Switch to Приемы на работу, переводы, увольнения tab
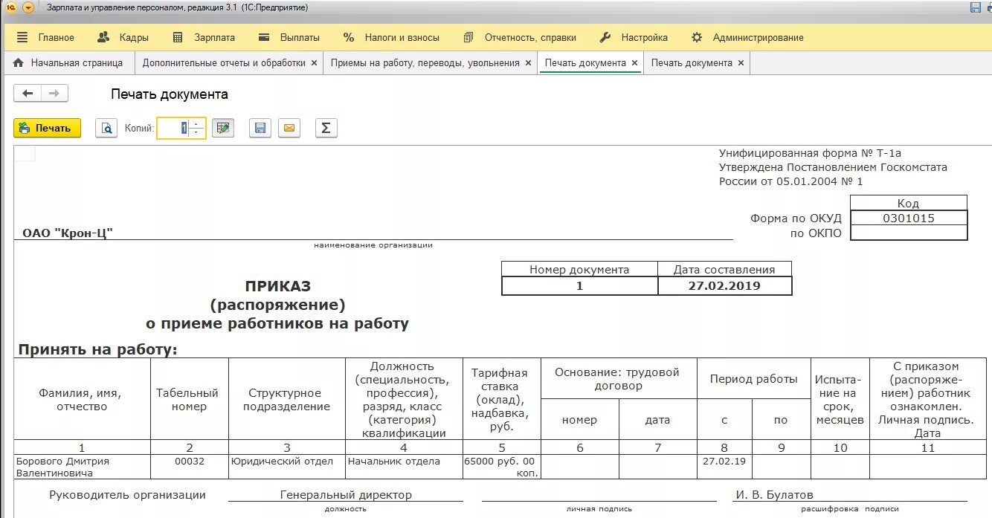 (x=425, y=63)
